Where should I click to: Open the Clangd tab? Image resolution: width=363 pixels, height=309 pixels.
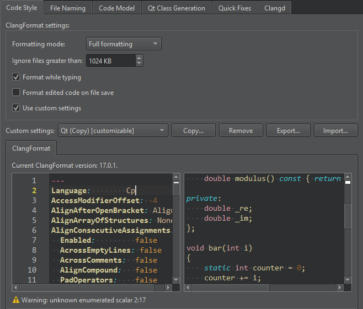[x=275, y=8]
